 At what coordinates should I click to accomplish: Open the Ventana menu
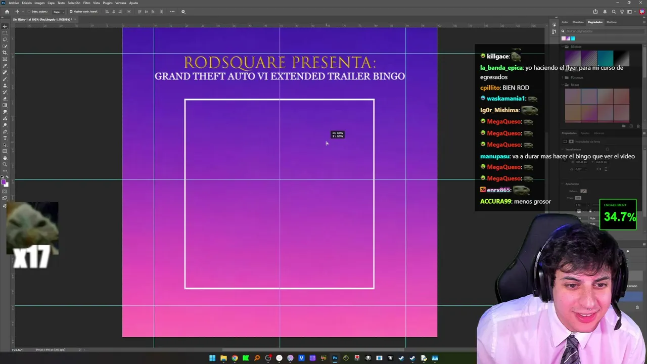[121, 3]
